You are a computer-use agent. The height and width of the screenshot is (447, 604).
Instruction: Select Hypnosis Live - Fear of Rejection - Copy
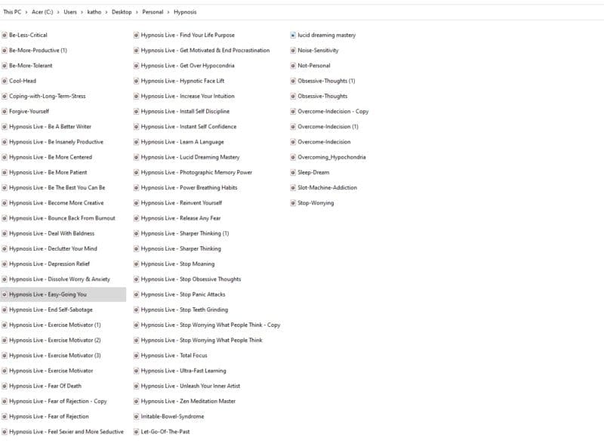tap(58, 401)
